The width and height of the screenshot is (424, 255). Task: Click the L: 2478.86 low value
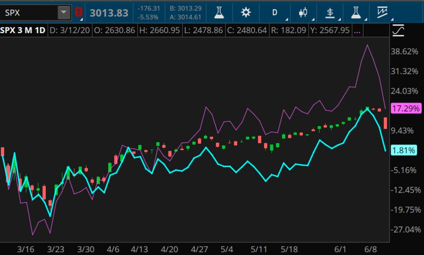coord(204,30)
